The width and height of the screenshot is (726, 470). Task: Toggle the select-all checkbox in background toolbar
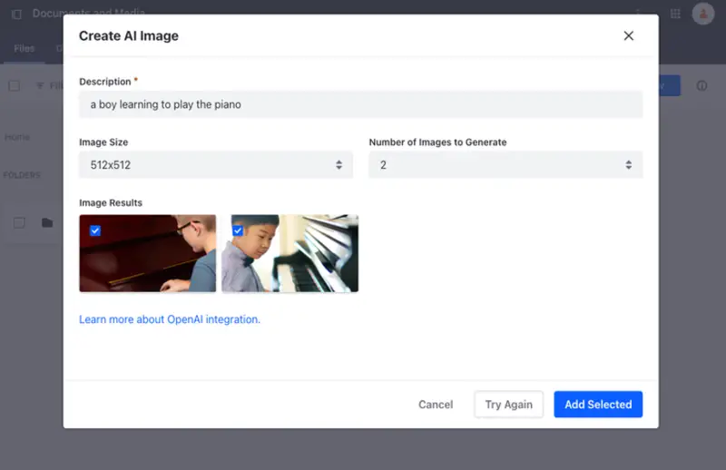coord(15,85)
